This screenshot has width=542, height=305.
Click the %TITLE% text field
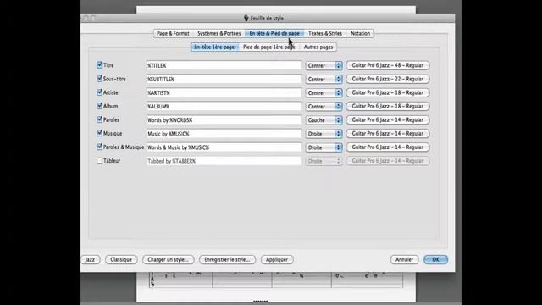tap(224, 65)
